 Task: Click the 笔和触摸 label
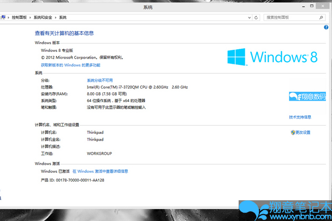coord(49,107)
